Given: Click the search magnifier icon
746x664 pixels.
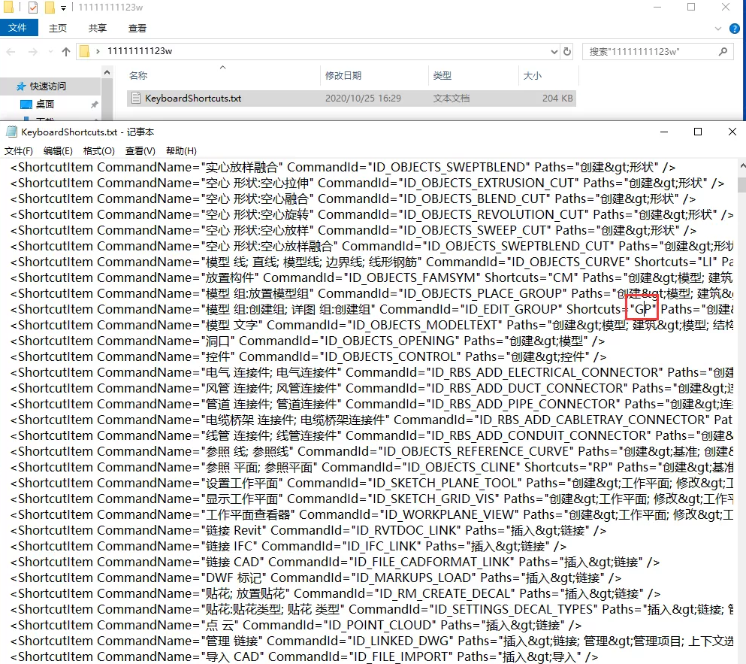Looking at the screenshot, I should [723, 51].
